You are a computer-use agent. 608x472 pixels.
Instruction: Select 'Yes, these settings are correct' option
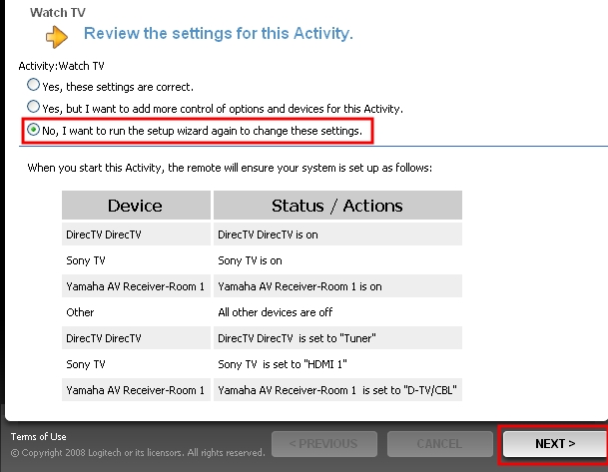33,85
